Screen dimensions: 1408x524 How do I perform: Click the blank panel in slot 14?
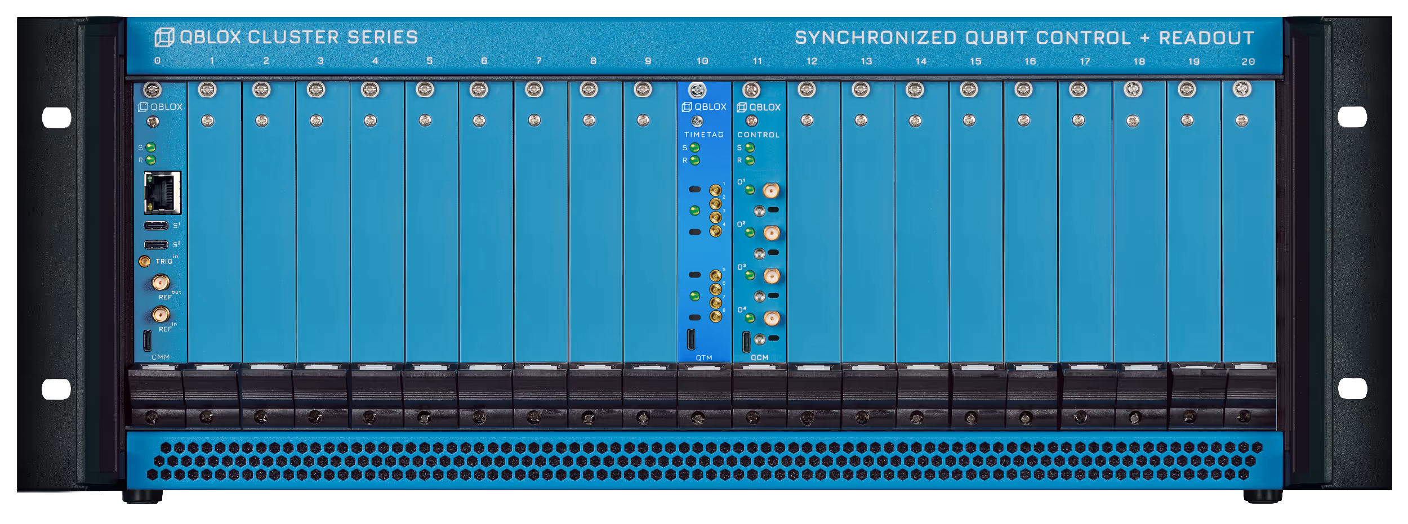coord(922,222)
